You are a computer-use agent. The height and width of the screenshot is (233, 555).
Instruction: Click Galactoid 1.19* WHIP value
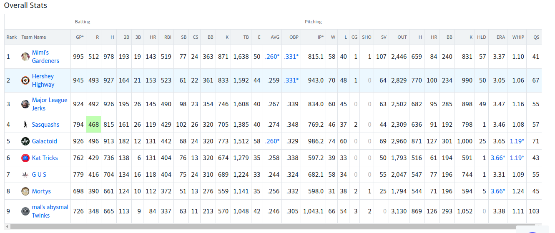517,141
